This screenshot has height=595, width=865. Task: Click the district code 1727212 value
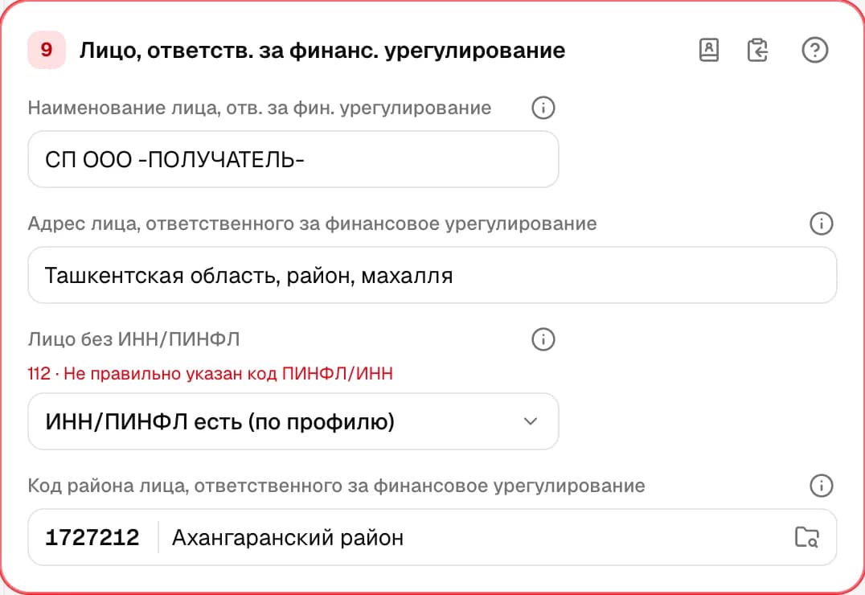tap(92, 537)
